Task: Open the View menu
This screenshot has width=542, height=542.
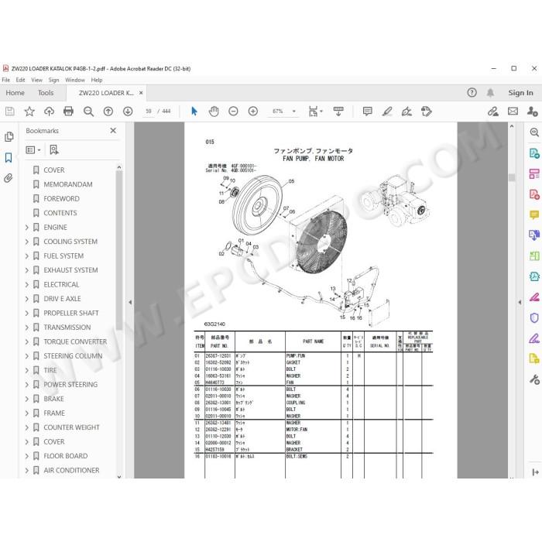Action: click(x=36, y=80)
